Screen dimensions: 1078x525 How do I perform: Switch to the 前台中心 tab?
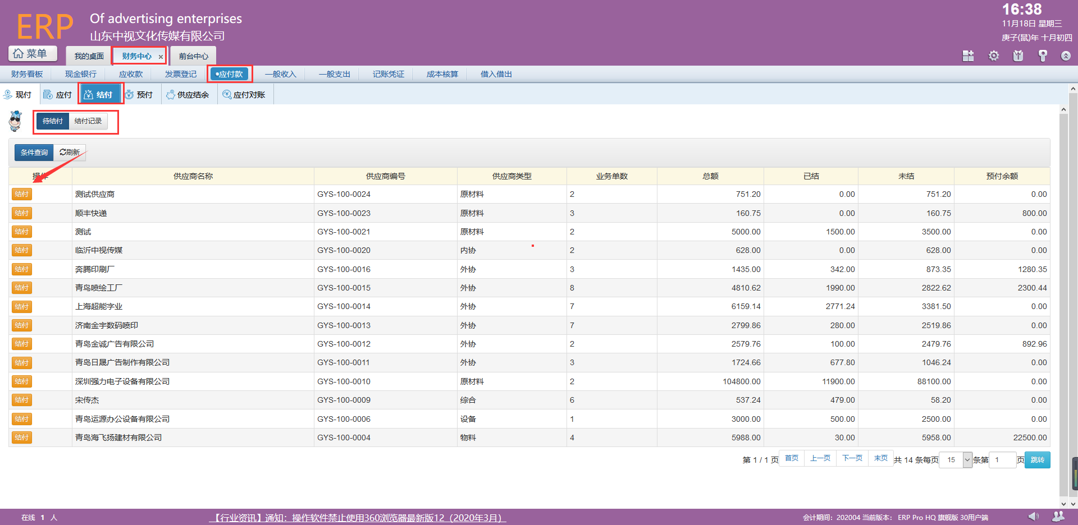point(193,56)
